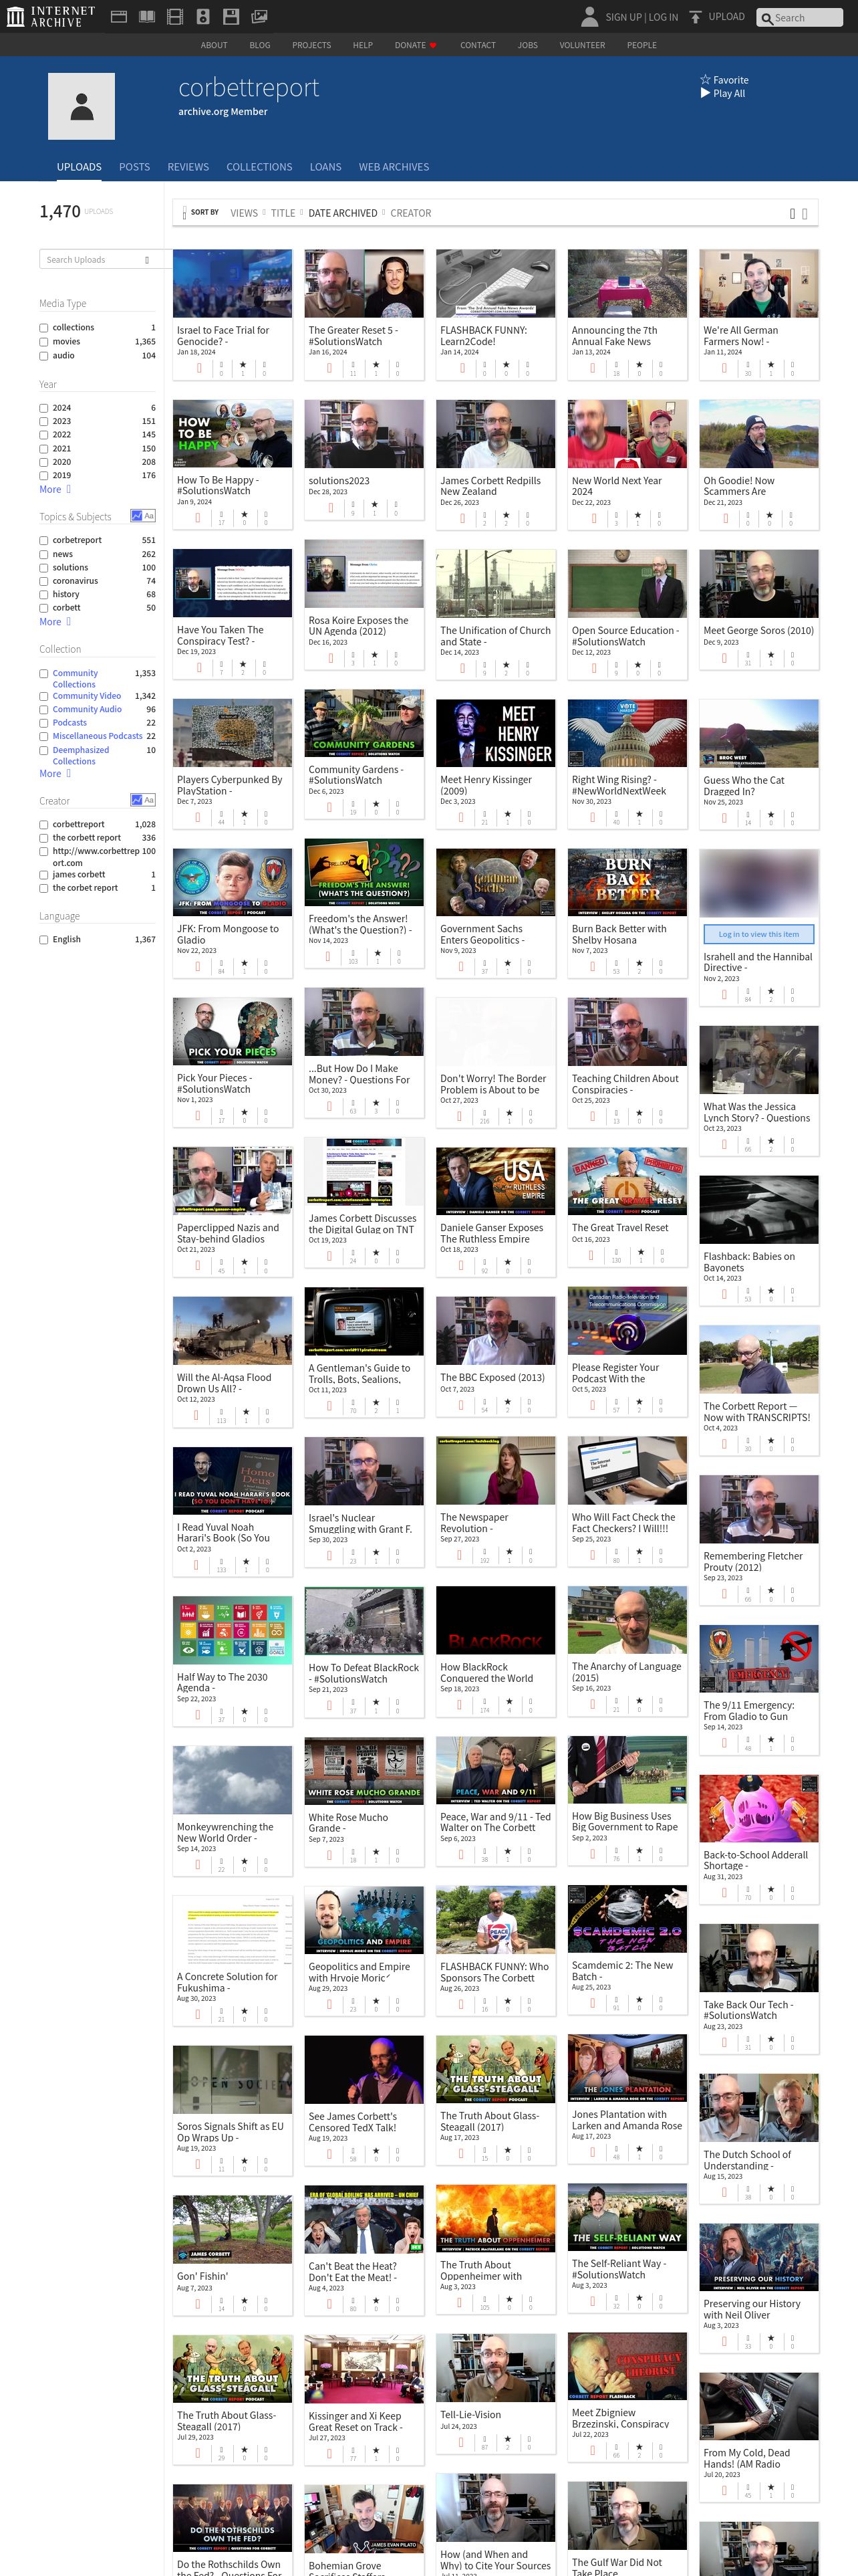Click the top Search field
The width and height of the screenshot is (858, 2576).
pos(799,17)
